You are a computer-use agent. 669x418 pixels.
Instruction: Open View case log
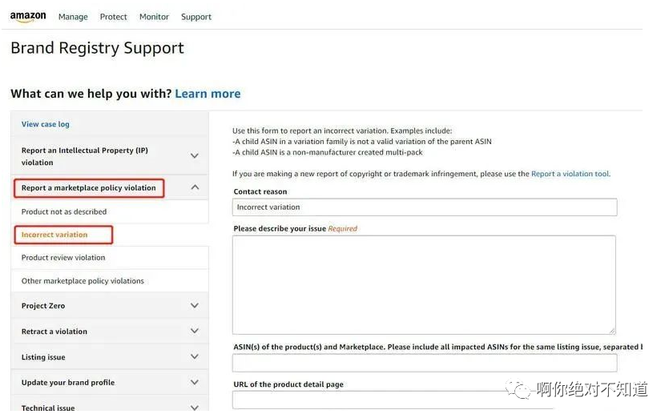[x=46, y=124]
